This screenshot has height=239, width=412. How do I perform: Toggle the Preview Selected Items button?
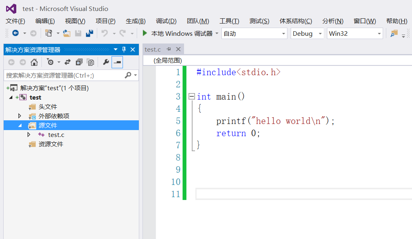click(x=117, y=62)
